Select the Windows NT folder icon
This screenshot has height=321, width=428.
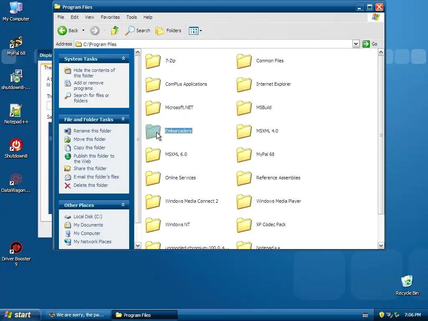click(153, 225)
